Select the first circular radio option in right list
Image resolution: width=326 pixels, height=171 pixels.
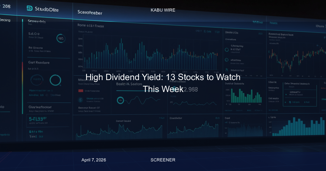[227, 50]
